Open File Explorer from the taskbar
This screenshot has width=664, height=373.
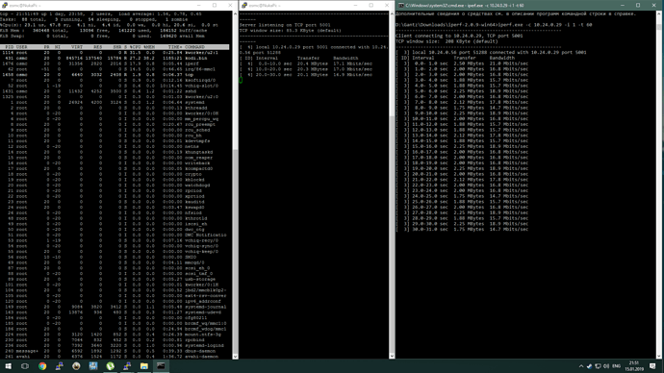(x=144, y=366)
